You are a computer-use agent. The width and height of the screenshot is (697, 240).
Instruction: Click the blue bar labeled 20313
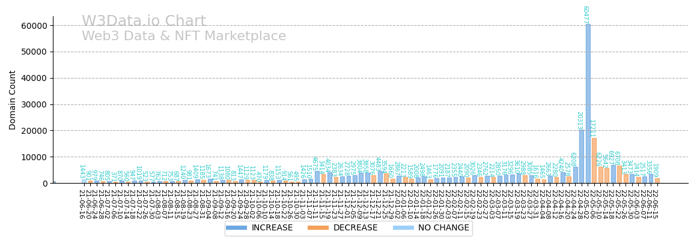tap(582, 157)
